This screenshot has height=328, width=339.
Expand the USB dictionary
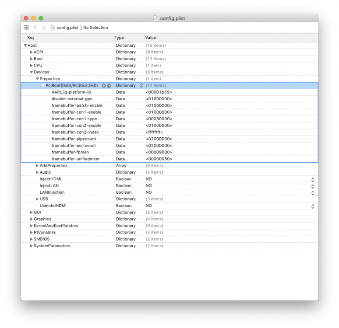point(37,199)
